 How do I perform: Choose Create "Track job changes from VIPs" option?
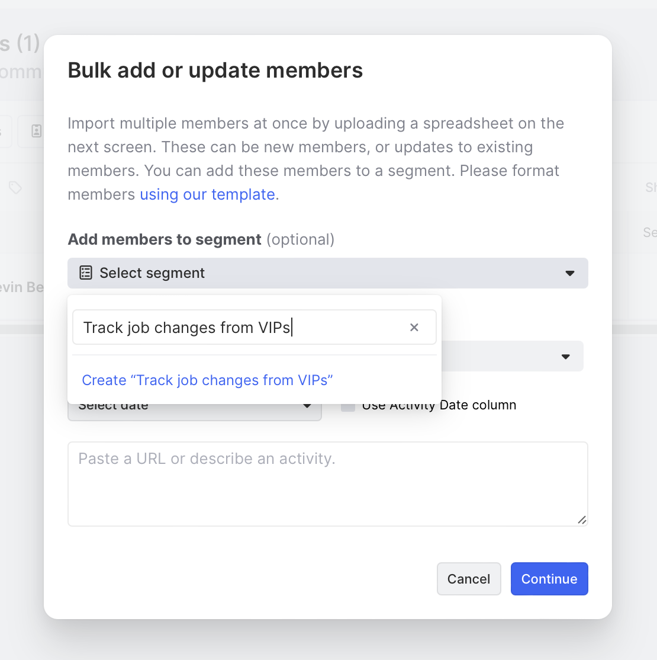tap(207, 380)
